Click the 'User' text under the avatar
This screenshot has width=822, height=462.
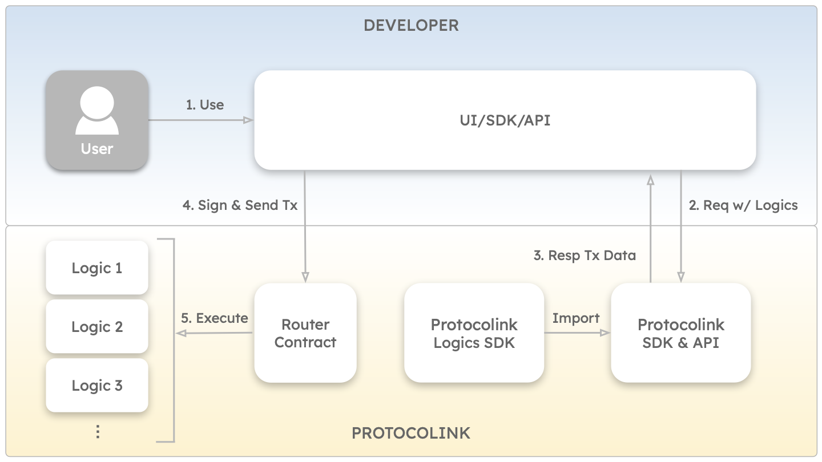[x=97, y=149]
